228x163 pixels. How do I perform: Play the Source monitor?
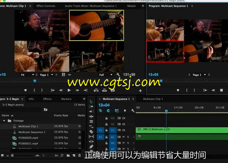coord(69,90)
